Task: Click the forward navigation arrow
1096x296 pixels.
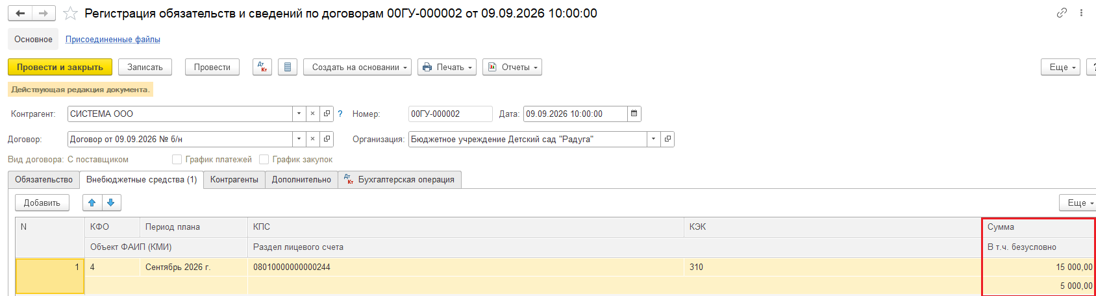Action: click(44, 13)
